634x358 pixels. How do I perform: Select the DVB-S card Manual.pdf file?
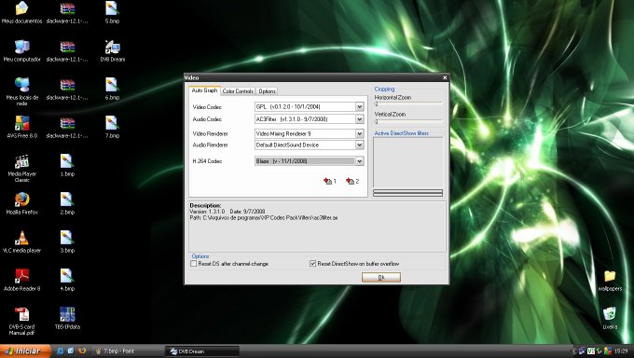click(21, 322)
